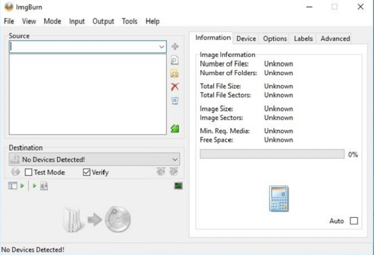Screen dimensions: 374x255
Task: Open the Destination device dropdown
Action: (175, 159)
